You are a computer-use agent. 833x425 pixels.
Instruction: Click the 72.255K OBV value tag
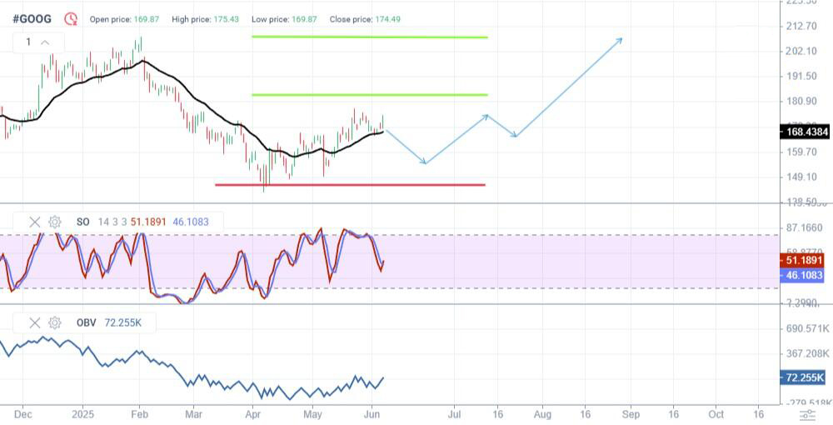pos(803,377)
